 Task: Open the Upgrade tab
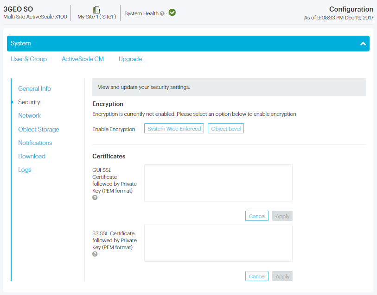click(x=130, y=59)
